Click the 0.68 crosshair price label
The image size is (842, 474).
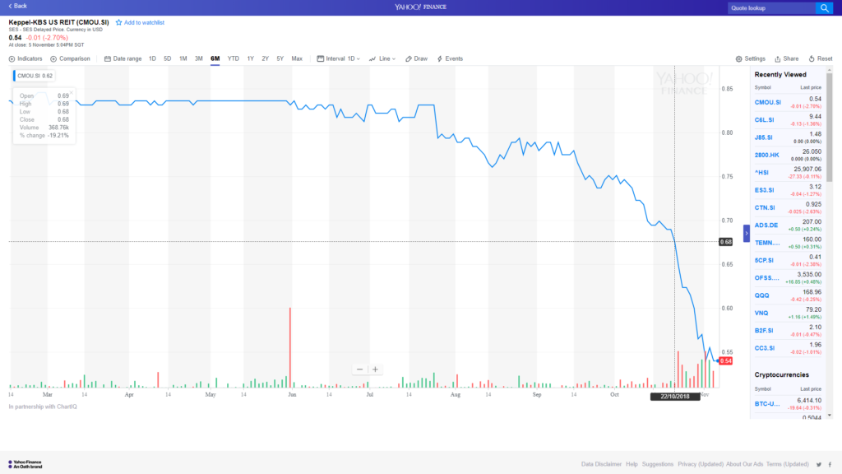[725, 242]
